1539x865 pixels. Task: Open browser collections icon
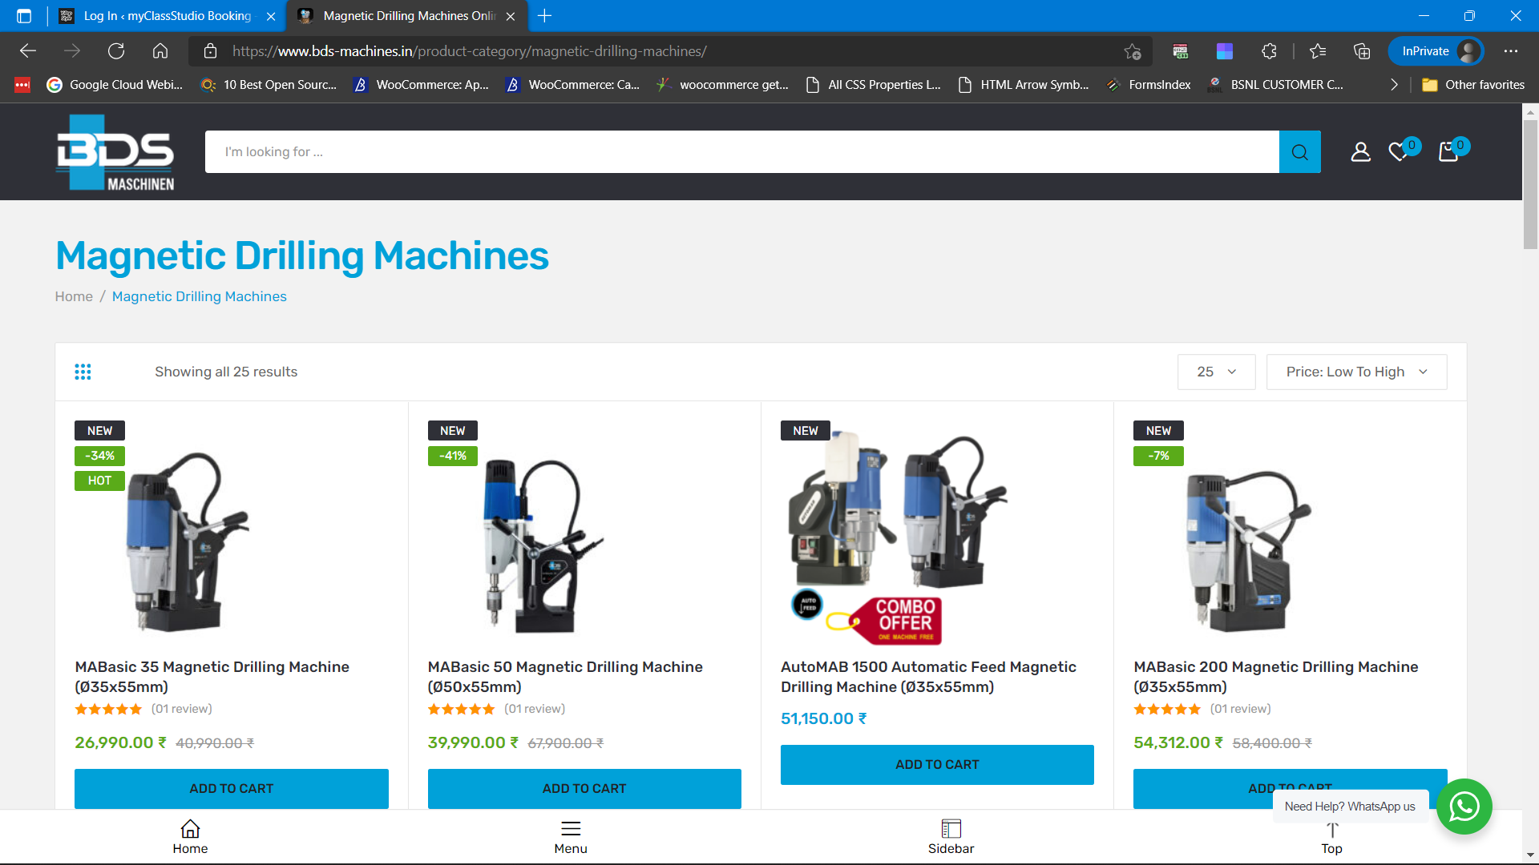(1362, 51)
